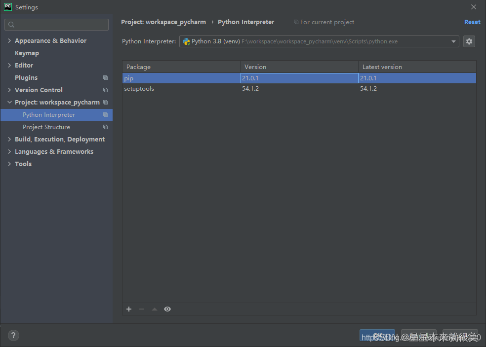
Task: Click the Reset link
Action: (x=472, y=22)
